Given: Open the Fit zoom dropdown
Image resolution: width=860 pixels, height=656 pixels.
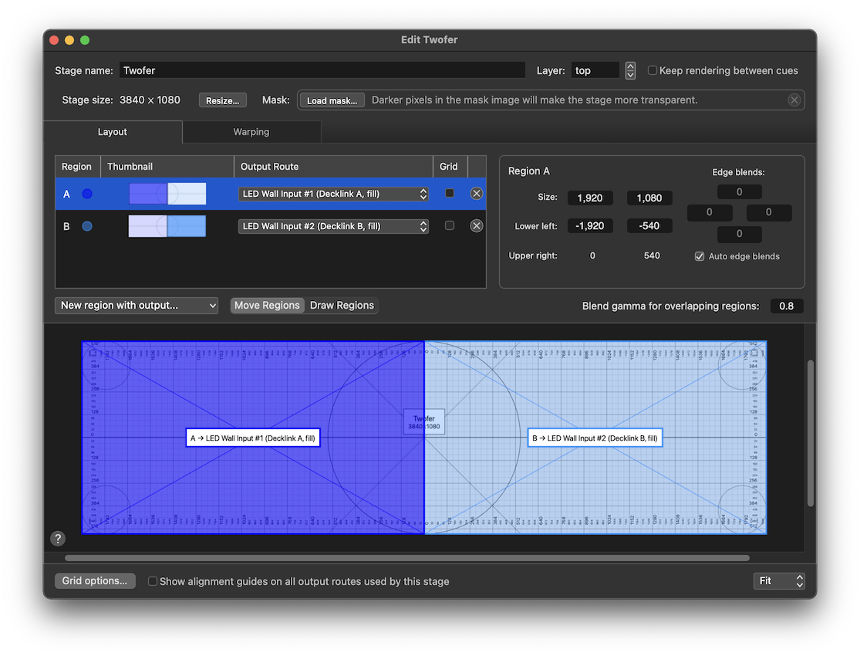Looking at the screenshot, I should click(779, 580).
